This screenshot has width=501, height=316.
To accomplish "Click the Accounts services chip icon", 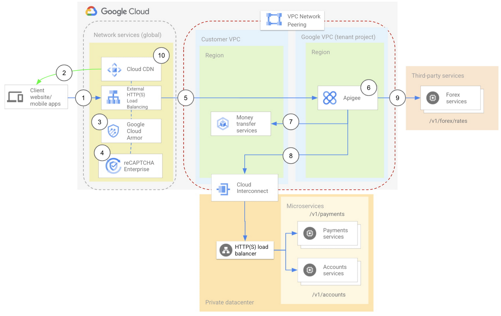I will click(310, 270).
